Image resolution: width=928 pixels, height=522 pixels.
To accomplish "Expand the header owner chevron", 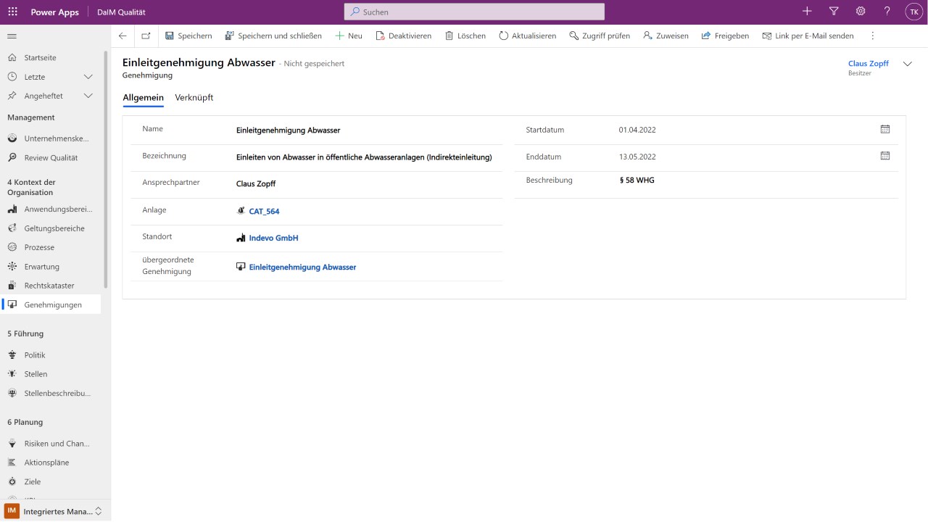I will point(908,64).
